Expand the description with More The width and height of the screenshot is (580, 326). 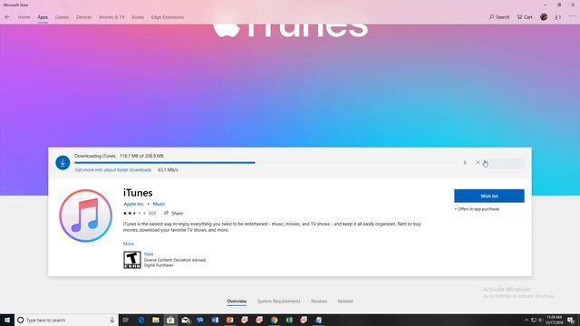129,244
